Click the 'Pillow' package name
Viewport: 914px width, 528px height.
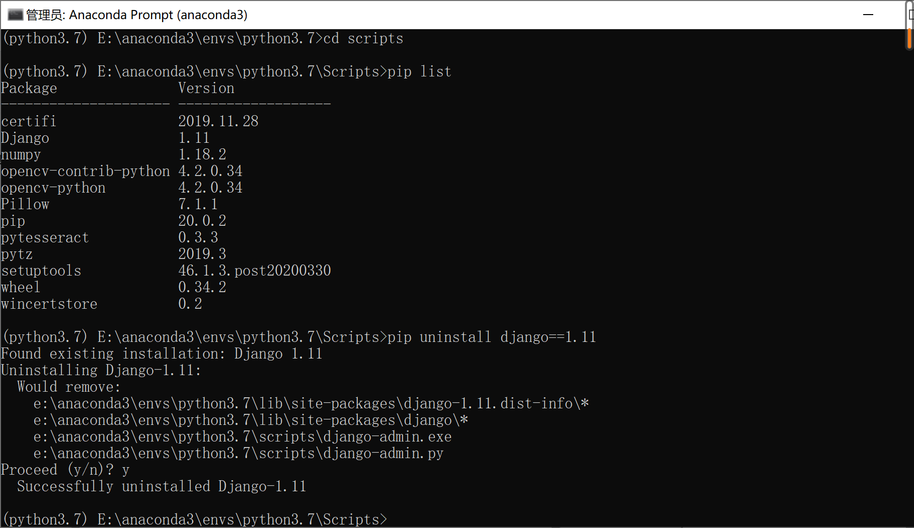click(x=25, y=204)
